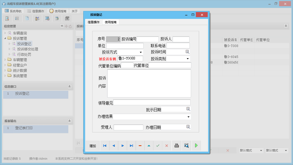Delete current record with red minus icon
The height and width of the screenshot is (165, 293).
tap(140, 146)
